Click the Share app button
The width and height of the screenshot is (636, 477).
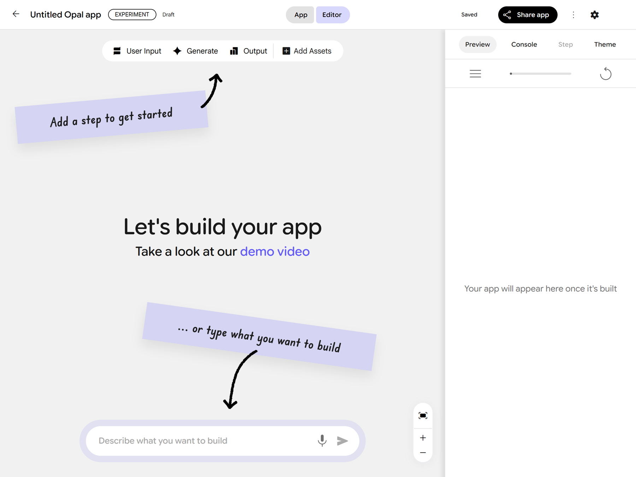pos(527,15)
